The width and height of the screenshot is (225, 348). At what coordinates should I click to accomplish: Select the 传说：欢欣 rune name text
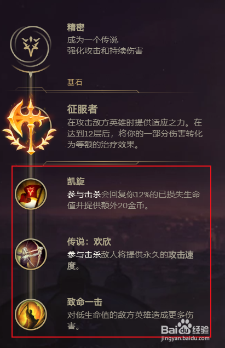(x=89, y=242)
